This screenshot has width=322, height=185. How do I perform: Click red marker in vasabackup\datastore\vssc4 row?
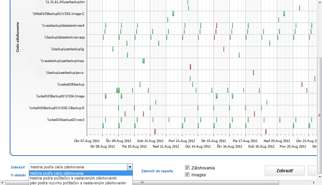[x=217, y=25]
